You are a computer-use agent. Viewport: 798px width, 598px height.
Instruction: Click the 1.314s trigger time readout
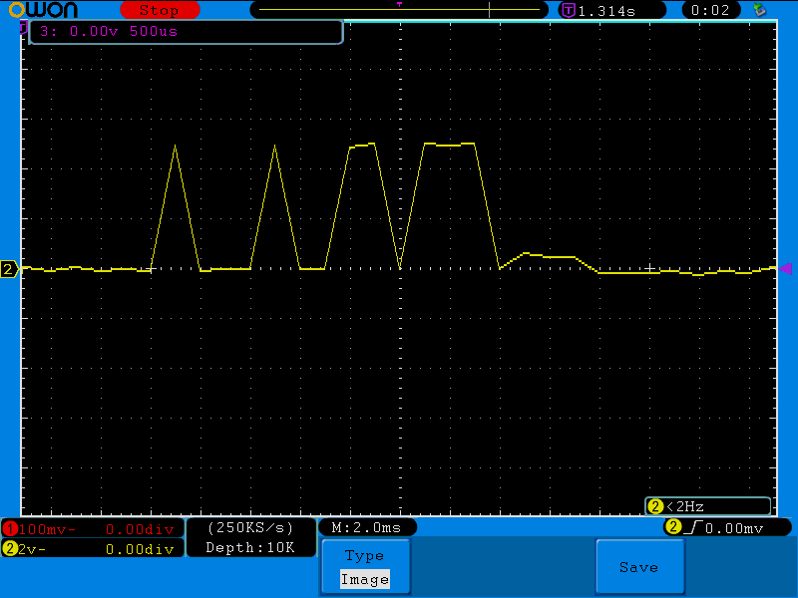pos(606,11)
